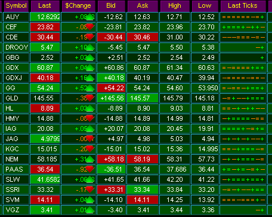Click the green up arrow in NEM row
The image size is (272, 217).
tap(90, 159)
